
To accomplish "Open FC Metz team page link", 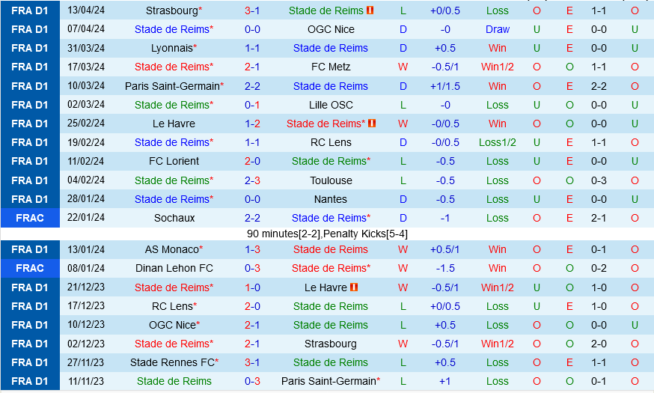I will [331, 67].
